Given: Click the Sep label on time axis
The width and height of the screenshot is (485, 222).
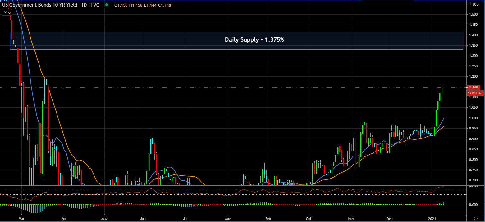Looking at the screenshot, I should pos(268,219).
